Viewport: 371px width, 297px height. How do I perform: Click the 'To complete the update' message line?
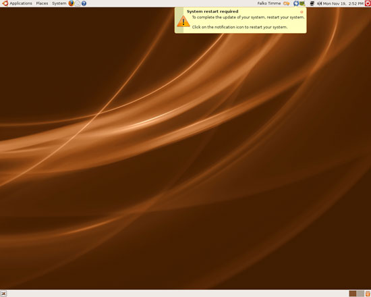click(x=248, y=18)
